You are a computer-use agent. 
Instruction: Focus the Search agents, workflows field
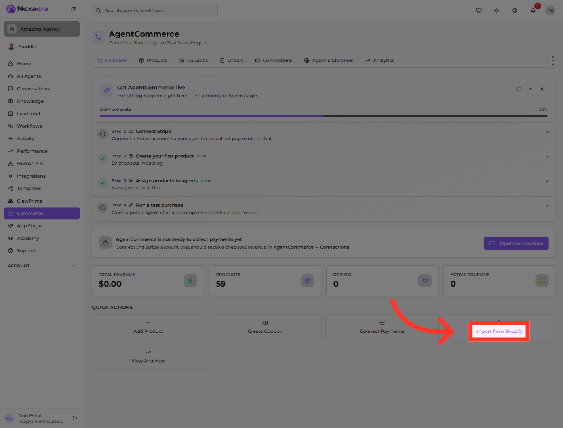[x=155, y=11]
